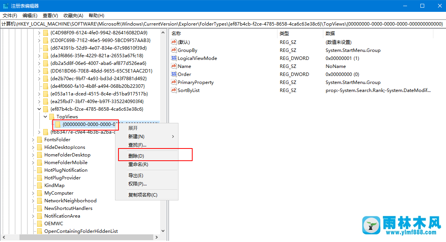The image size is (446, 242).
Task: Open the 帮助(H) menu
Action: pyautogui.click(x=96, y=16)
